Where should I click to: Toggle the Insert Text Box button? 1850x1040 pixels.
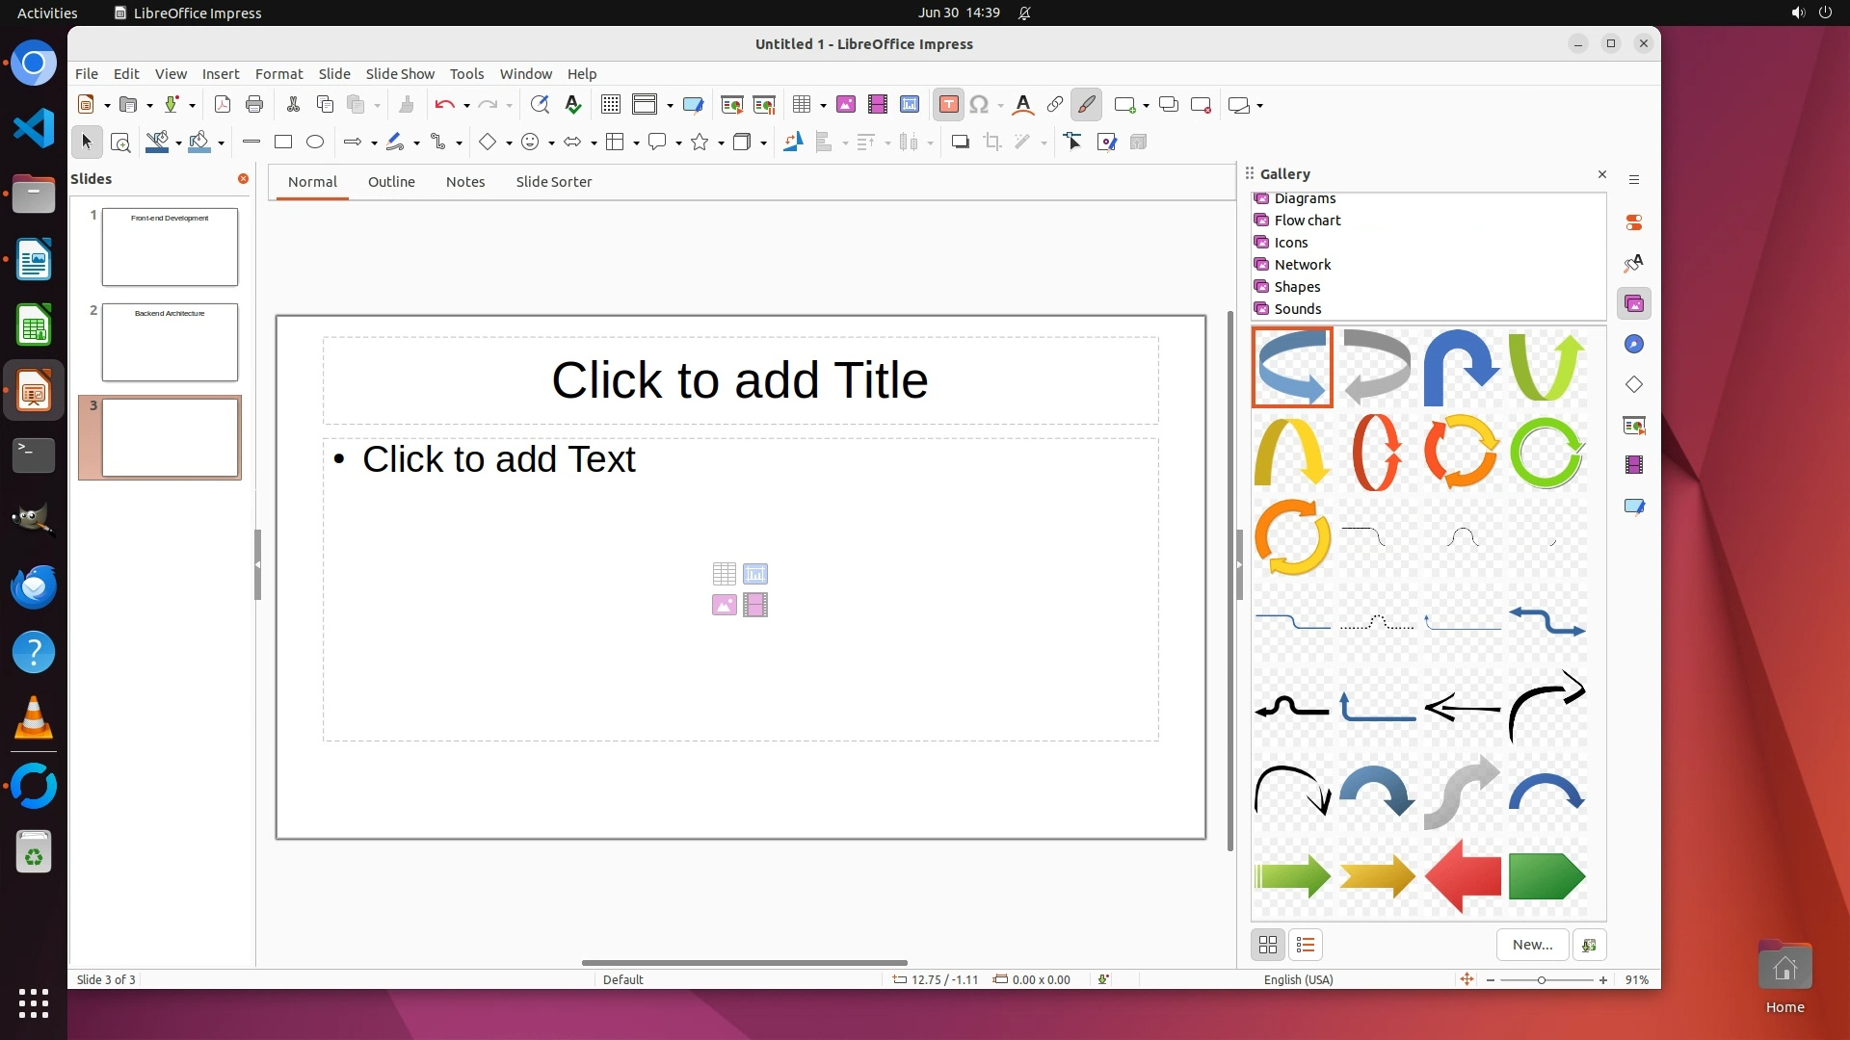tap(948, 105)
